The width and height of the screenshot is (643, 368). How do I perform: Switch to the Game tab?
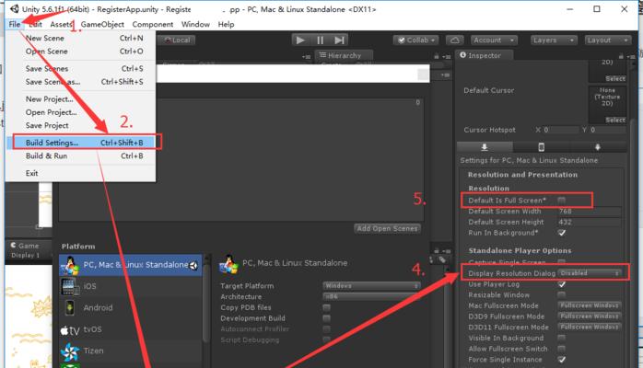pyautogui.click(x=28, y=246)
